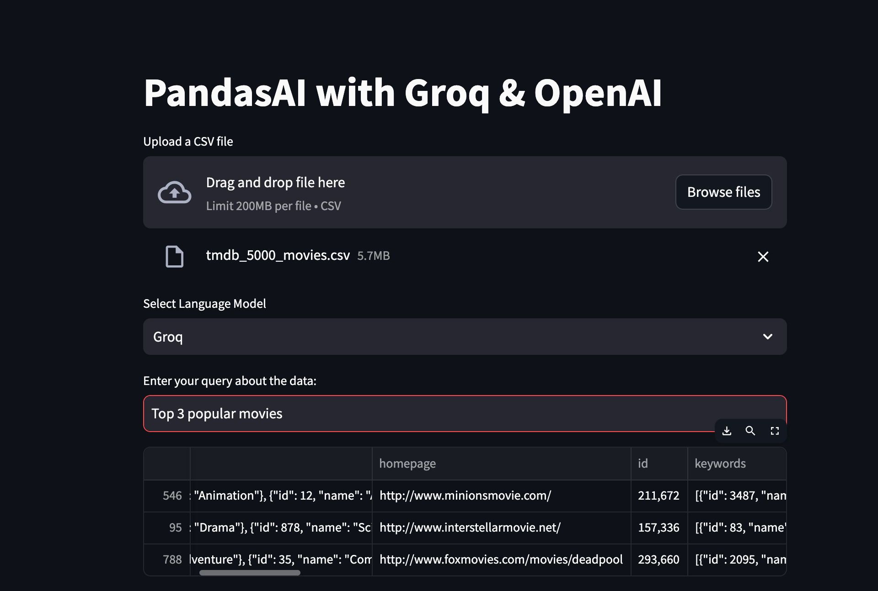Click the download arrow icon above the table
Viewport: 878px width, 591px height.
coord(727,431)
